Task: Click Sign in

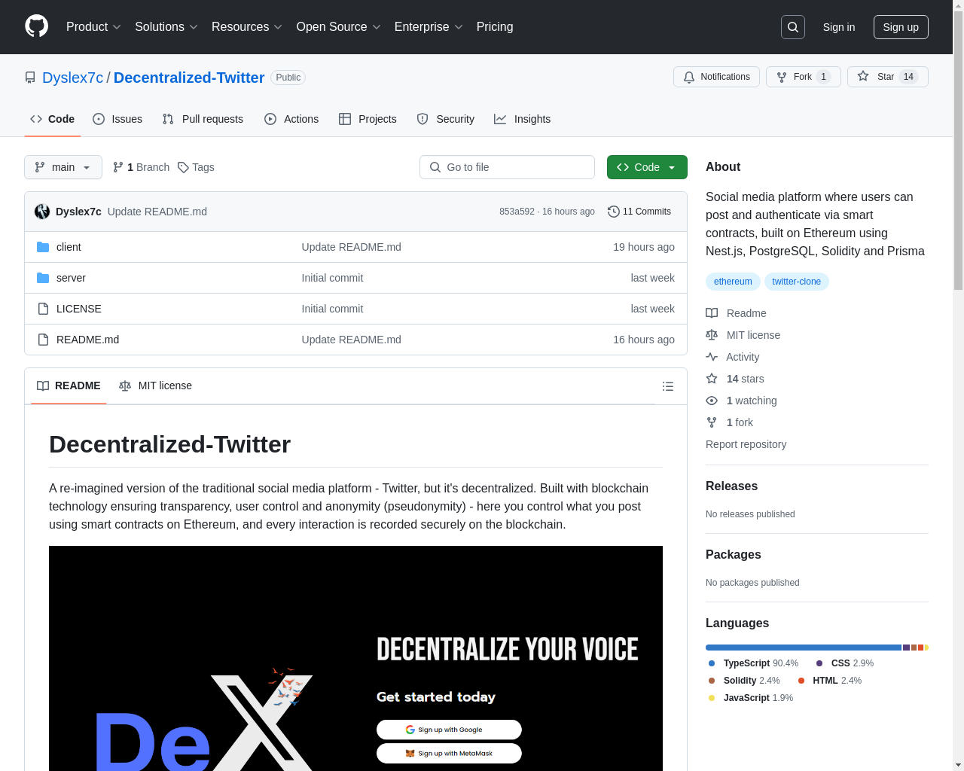Action: pos(839,27)
